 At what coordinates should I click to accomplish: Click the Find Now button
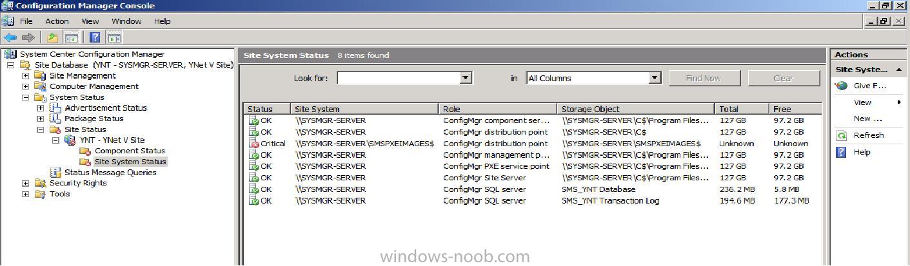coord(704,78)
